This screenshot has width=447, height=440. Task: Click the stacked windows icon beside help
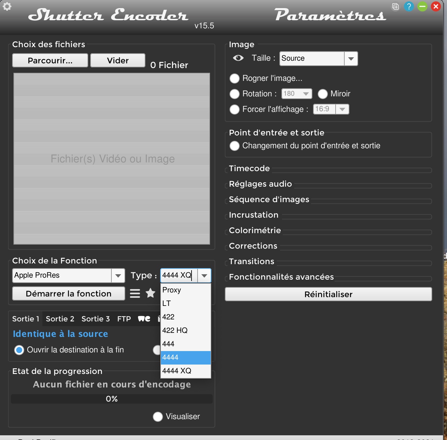tap(396, 6)
